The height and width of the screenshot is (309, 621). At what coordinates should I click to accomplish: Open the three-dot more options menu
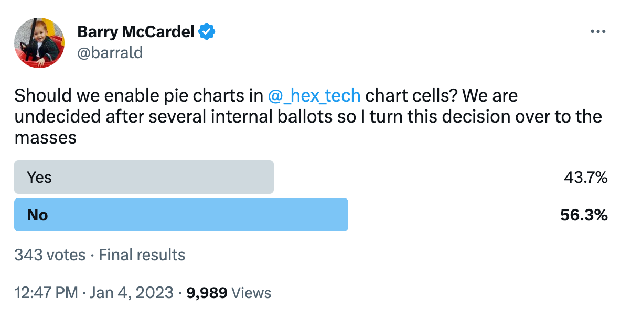(597, 31)
